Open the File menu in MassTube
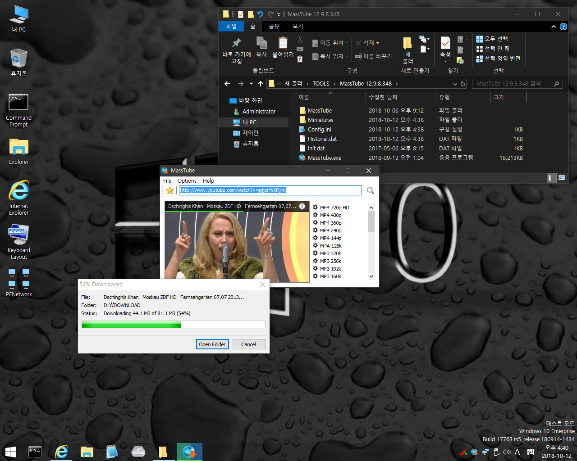 pos(167,181)
